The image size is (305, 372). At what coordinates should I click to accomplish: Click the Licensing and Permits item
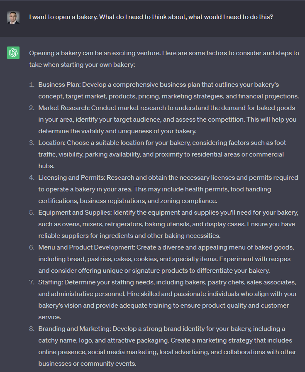click(168, 189)
